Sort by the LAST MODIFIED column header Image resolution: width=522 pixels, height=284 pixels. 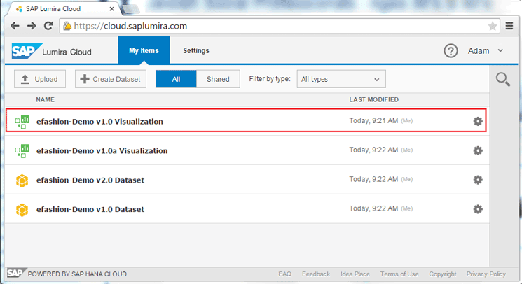point(374,99)
